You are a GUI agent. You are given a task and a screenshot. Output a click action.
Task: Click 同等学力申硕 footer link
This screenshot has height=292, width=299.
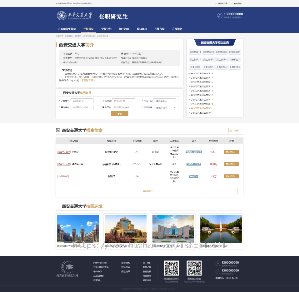[x=100, y=263]
